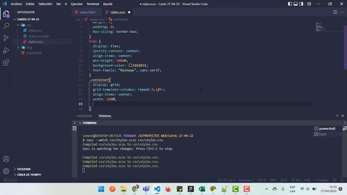Open the #1b2831 color swatch picker

pos(130,65)
